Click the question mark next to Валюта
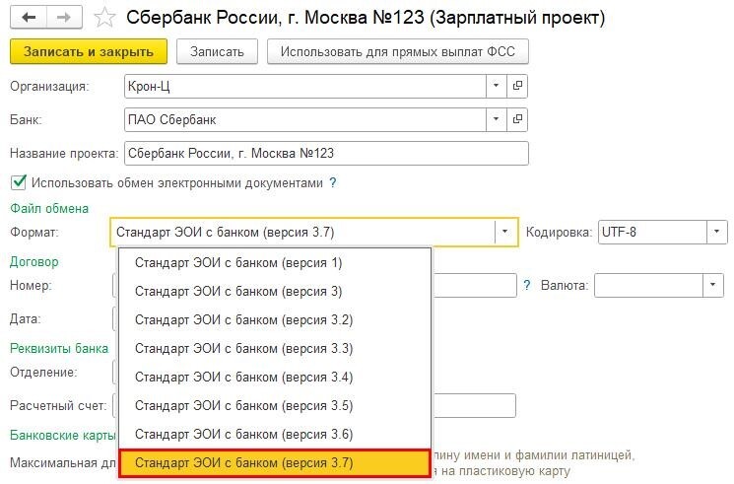This screenshot has height=484, width=734. click(527, 285)
